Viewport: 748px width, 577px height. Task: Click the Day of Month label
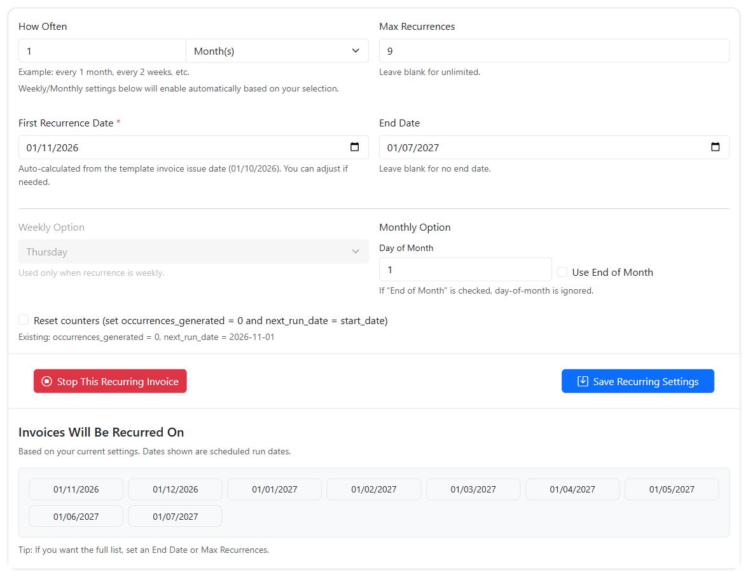(406, 248)
